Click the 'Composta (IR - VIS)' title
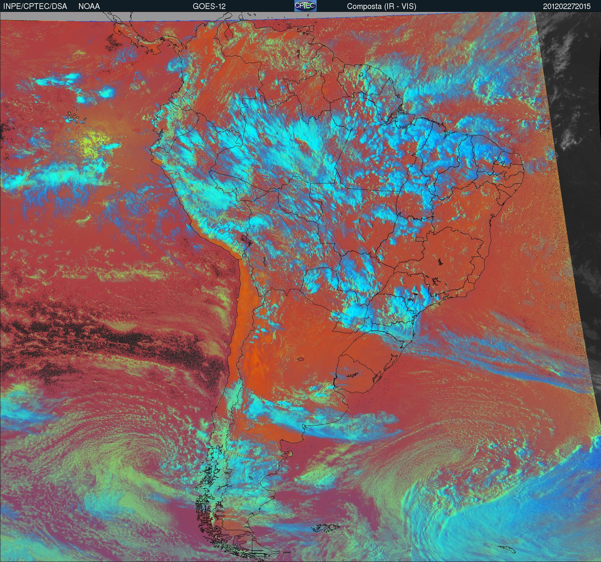The height and width of the screenshot is (562, 601). [x=381, y=6]
